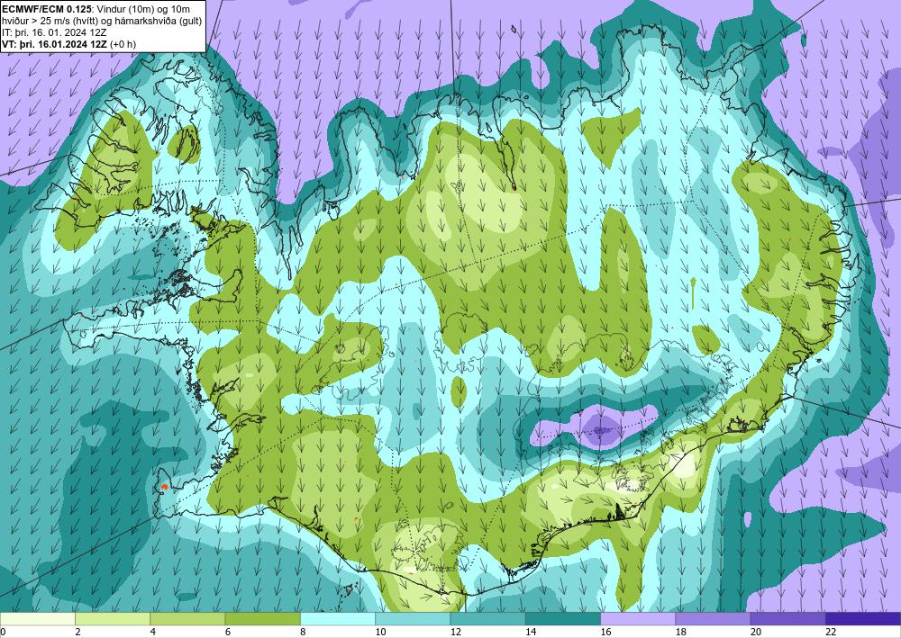901x638 pixels.
Task: Click the initial time 'IT: þri. 16. 01. 2024 12Z'
Action: pyautogui.click(x=54, y=32)
